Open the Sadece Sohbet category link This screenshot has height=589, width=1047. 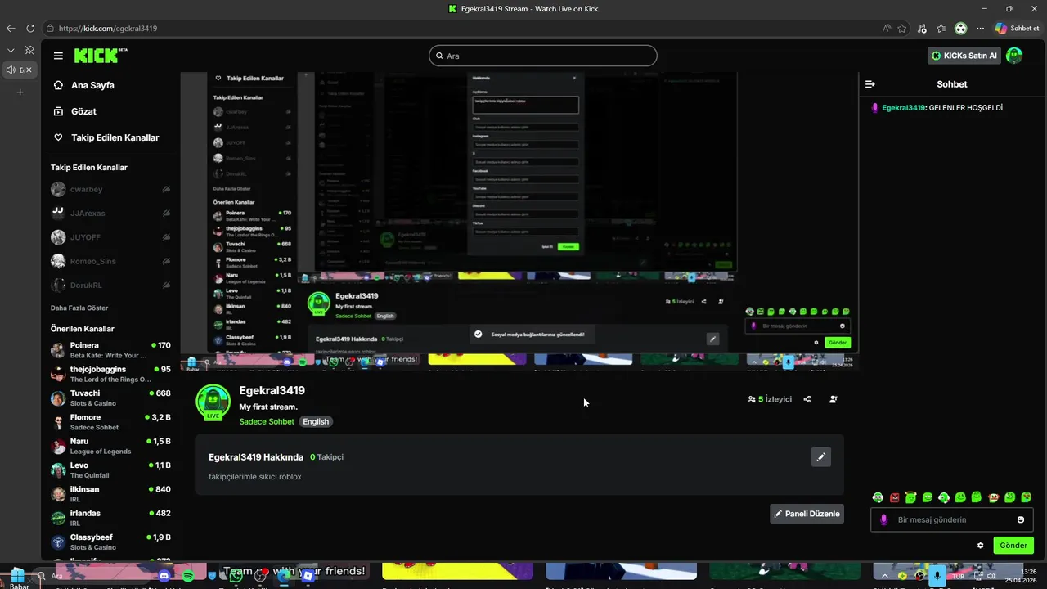pyautogui.click(x=267, y=421)
